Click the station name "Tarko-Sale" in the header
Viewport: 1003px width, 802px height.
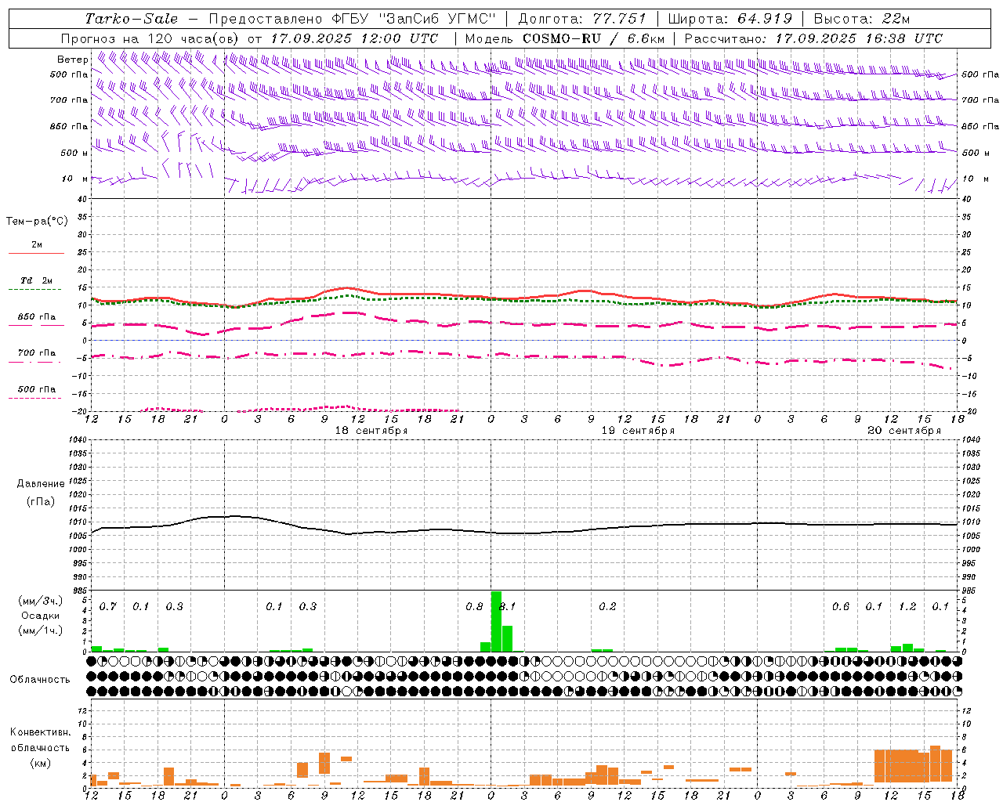coord(132,19)
